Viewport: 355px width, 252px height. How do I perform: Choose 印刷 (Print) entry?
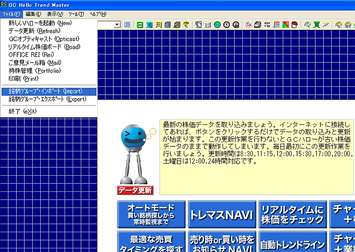click(x=49, y=78)
